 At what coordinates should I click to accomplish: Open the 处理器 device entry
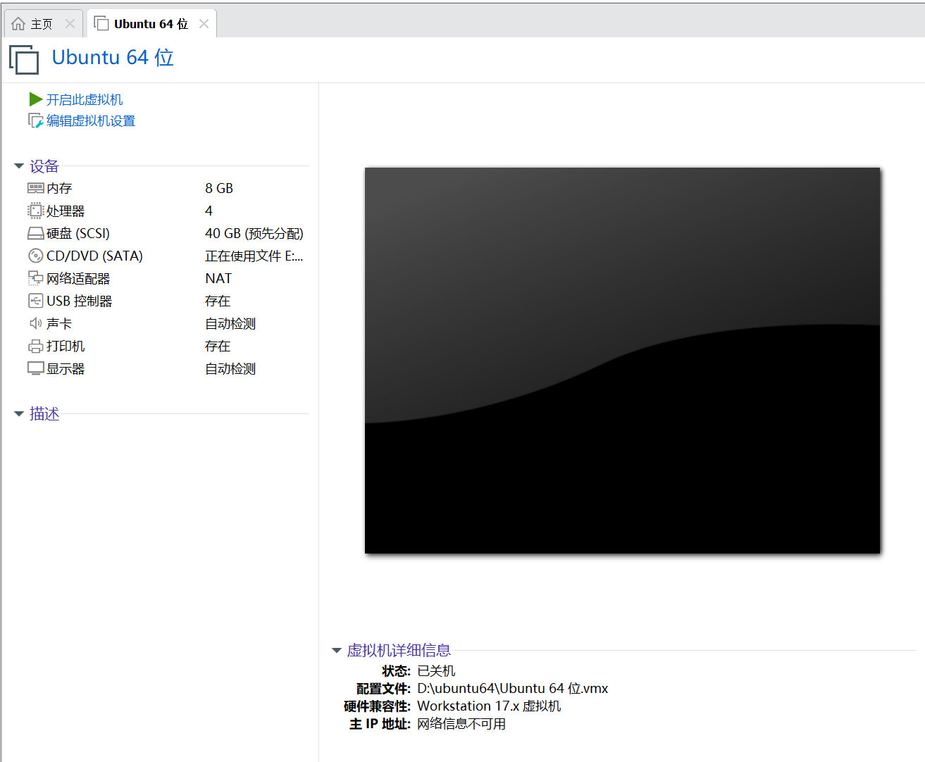point(66,211)
